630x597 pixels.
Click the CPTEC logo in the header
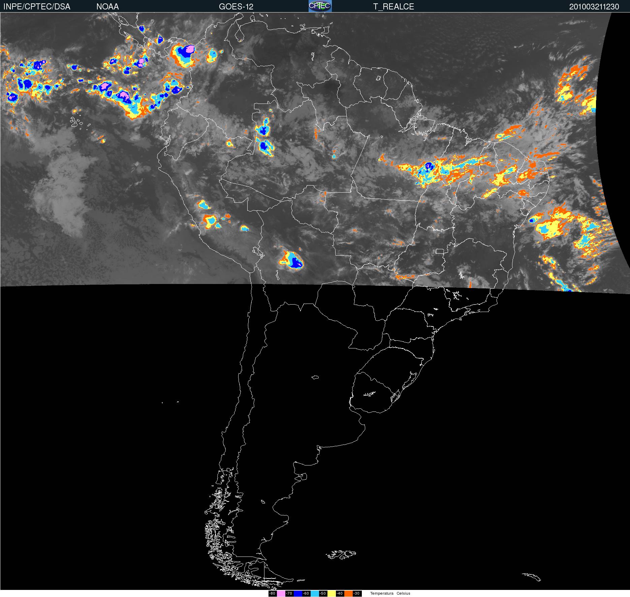[320, 6]
